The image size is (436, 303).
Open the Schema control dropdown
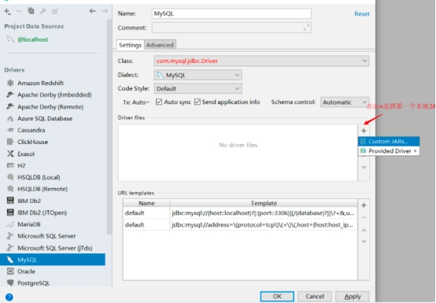(x=345, y=102)
